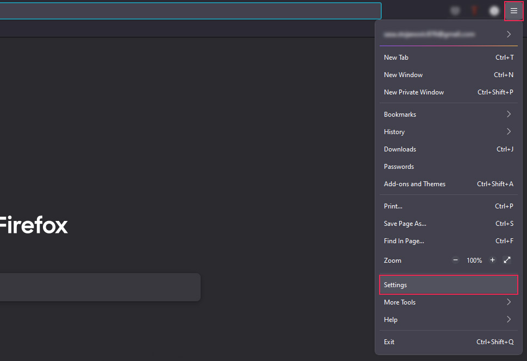Open the account panel via the email row
527x361 pixels.
coord(447,34)
